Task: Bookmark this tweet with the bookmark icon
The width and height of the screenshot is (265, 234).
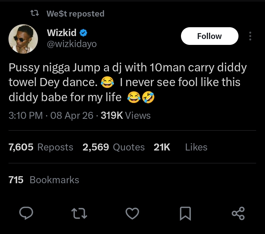Action: (185, 213)
